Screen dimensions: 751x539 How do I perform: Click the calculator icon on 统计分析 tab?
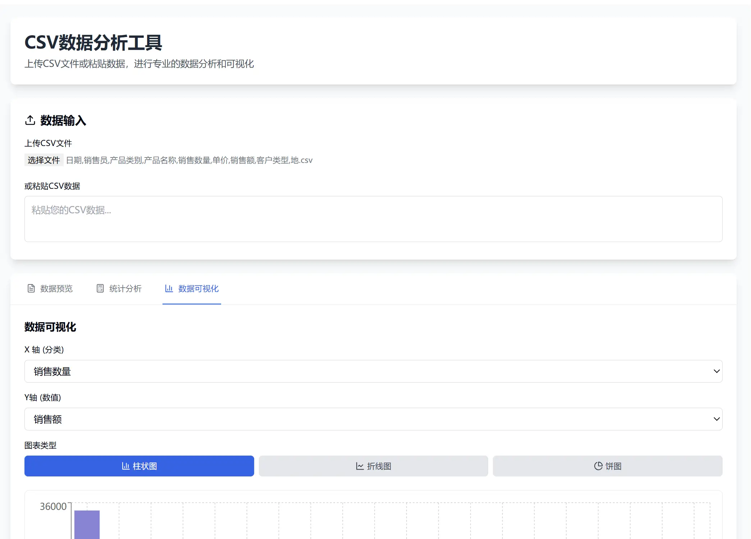[x=100, y=288]
